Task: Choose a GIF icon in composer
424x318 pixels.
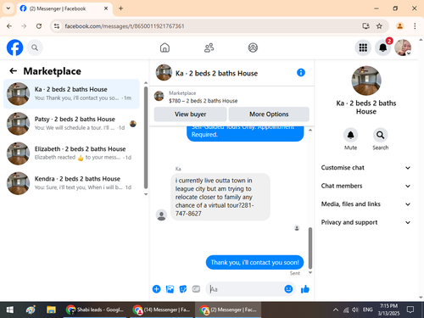Action: pos(196,289)
